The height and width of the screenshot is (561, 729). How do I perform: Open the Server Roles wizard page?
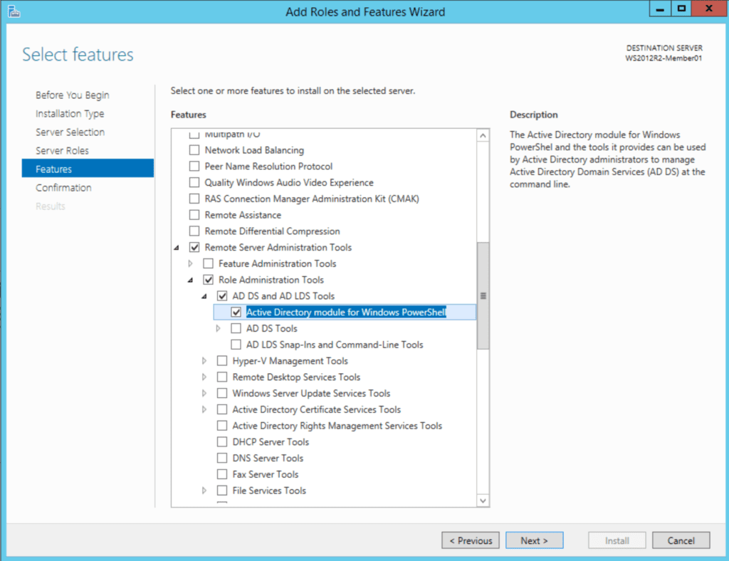(70, 150)
